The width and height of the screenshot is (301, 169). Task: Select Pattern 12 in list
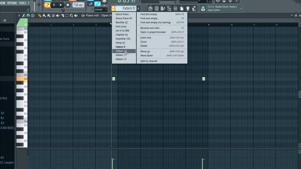click(x=124, y=59)
